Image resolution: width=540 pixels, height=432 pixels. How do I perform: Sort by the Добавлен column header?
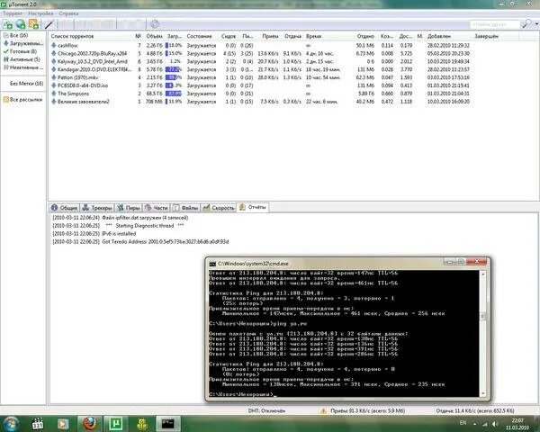(x=439, y=36)
